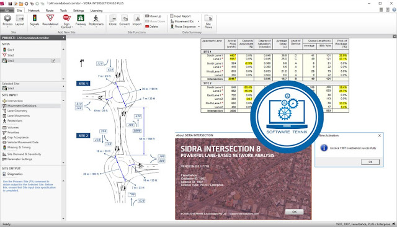The width and height of the screenshot is (397, 227).
Task: Click Delete in Site Functions
Action: [x=151, y=26]
